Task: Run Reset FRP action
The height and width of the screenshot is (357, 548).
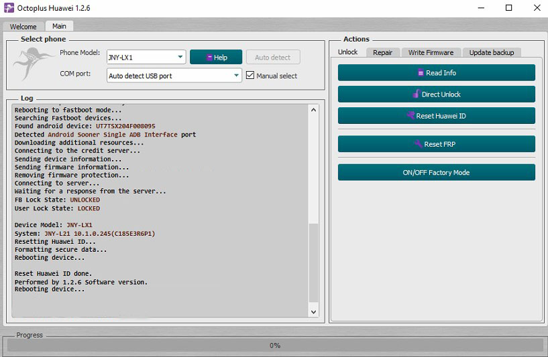Action: (x=436, y=144)
